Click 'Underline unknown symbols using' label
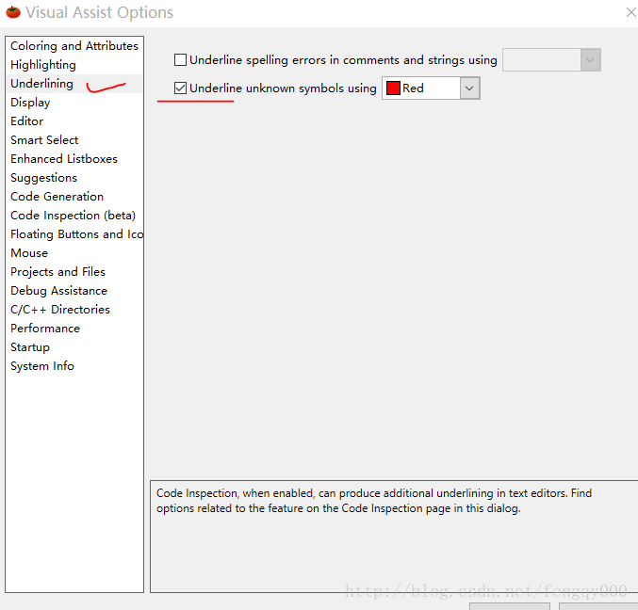The width and height of the screenshot is (638, 610). (283, 88)
